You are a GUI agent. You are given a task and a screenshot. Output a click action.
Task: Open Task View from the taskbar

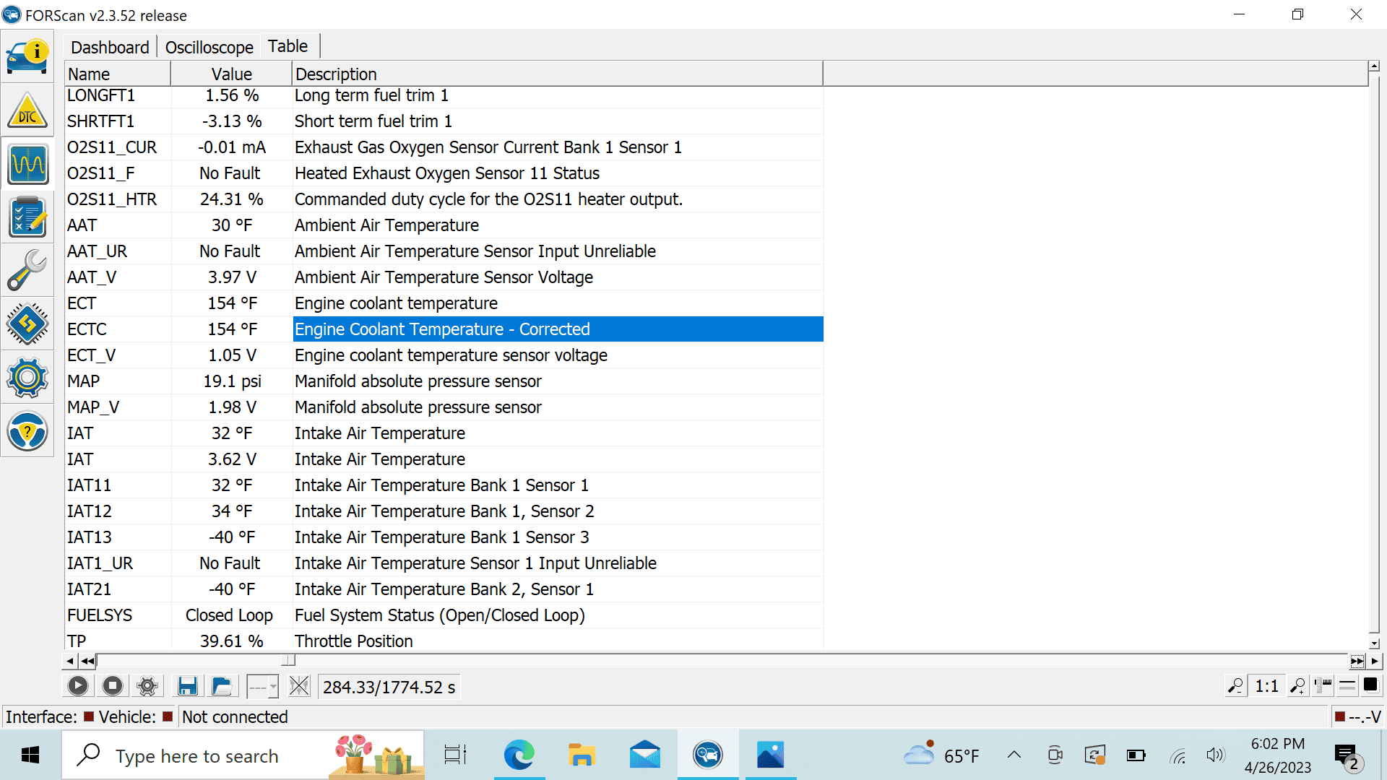pyautogui.click(x=455, y=755)
